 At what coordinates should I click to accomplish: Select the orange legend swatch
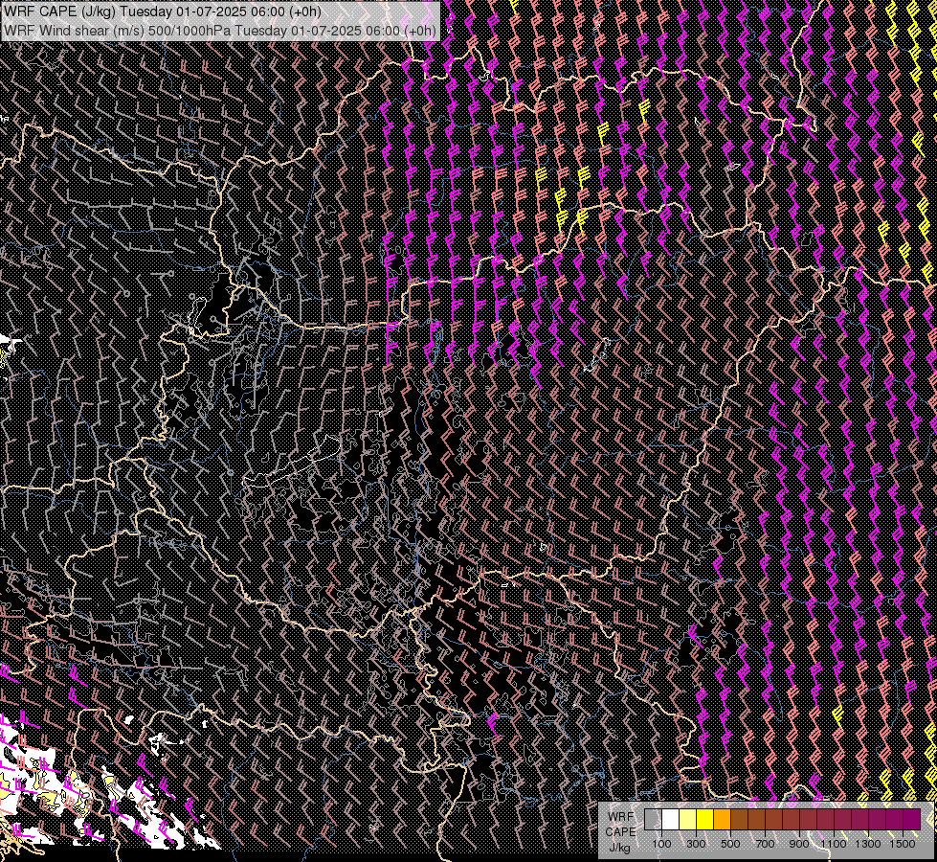(722, 820)
